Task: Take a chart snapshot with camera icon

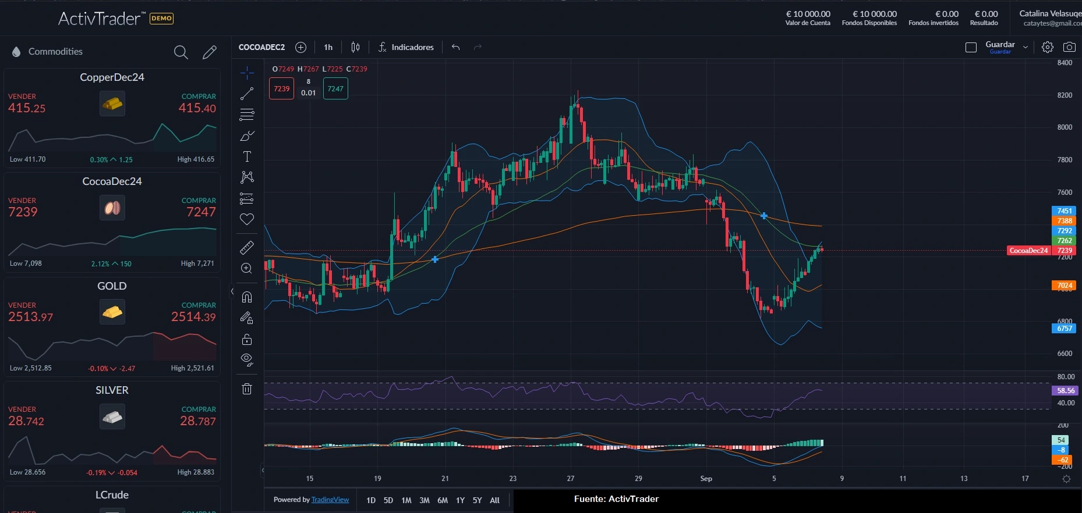Action: pos(1069,47)
